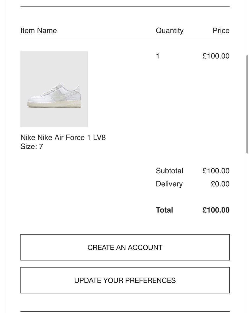
Task: Click the shoe in the product photo
Action: (x=54, y=95)
